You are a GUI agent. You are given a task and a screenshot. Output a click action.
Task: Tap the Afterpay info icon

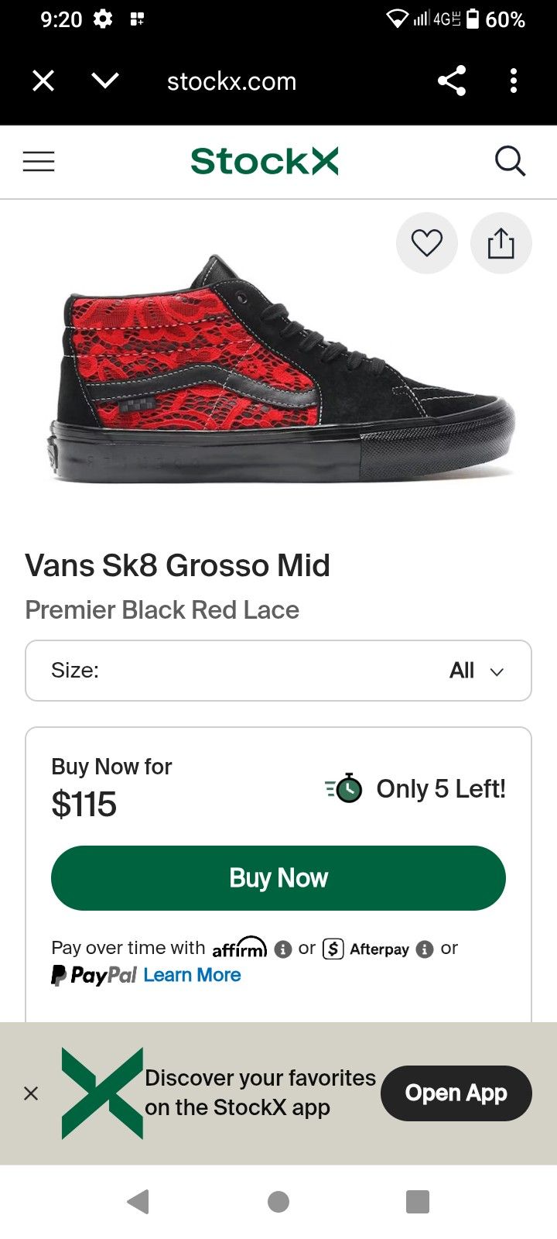click(x=425, y=949)
